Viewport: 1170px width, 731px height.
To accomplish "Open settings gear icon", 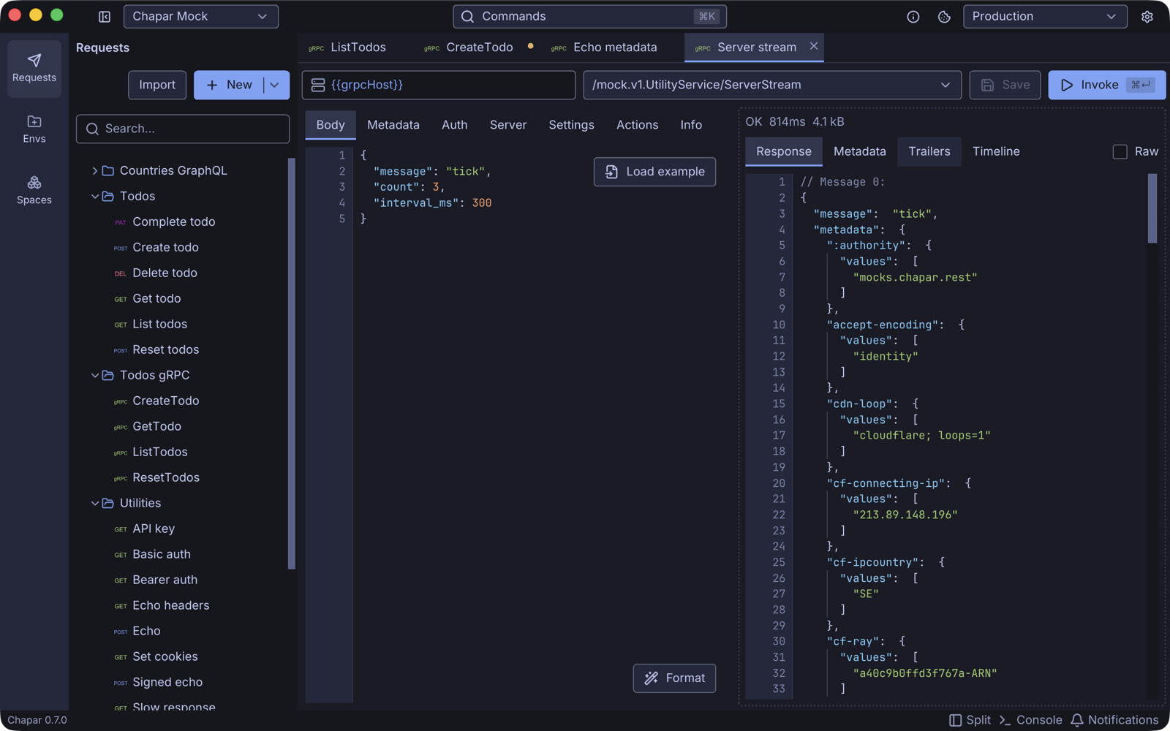I will coord(1147,16).
